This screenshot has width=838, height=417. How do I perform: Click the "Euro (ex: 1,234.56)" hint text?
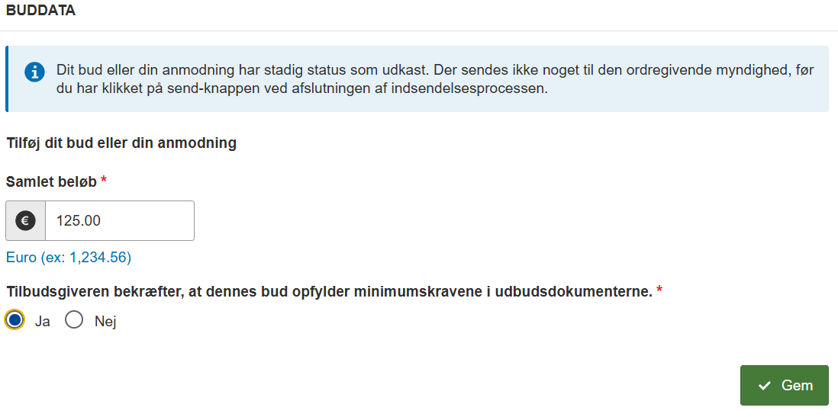coord(69,258)
